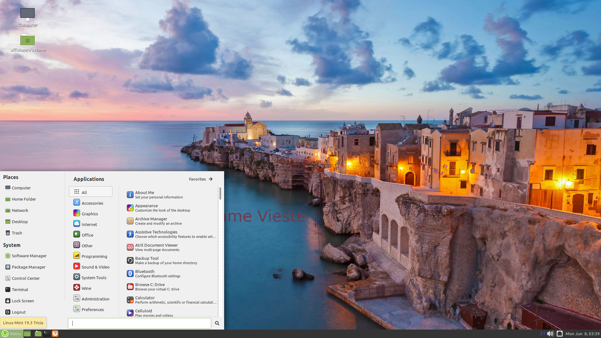Select the Programming category icon
The image size is (601, 338).
(77, 256)
